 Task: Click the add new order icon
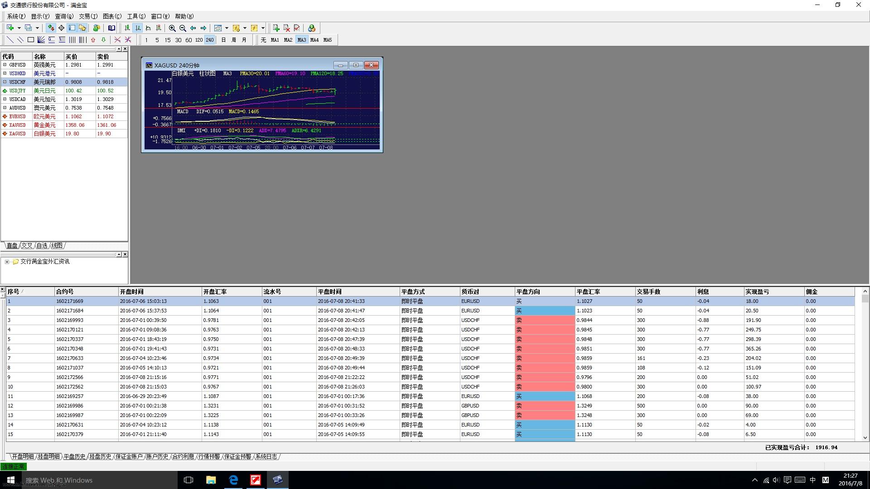276,28
